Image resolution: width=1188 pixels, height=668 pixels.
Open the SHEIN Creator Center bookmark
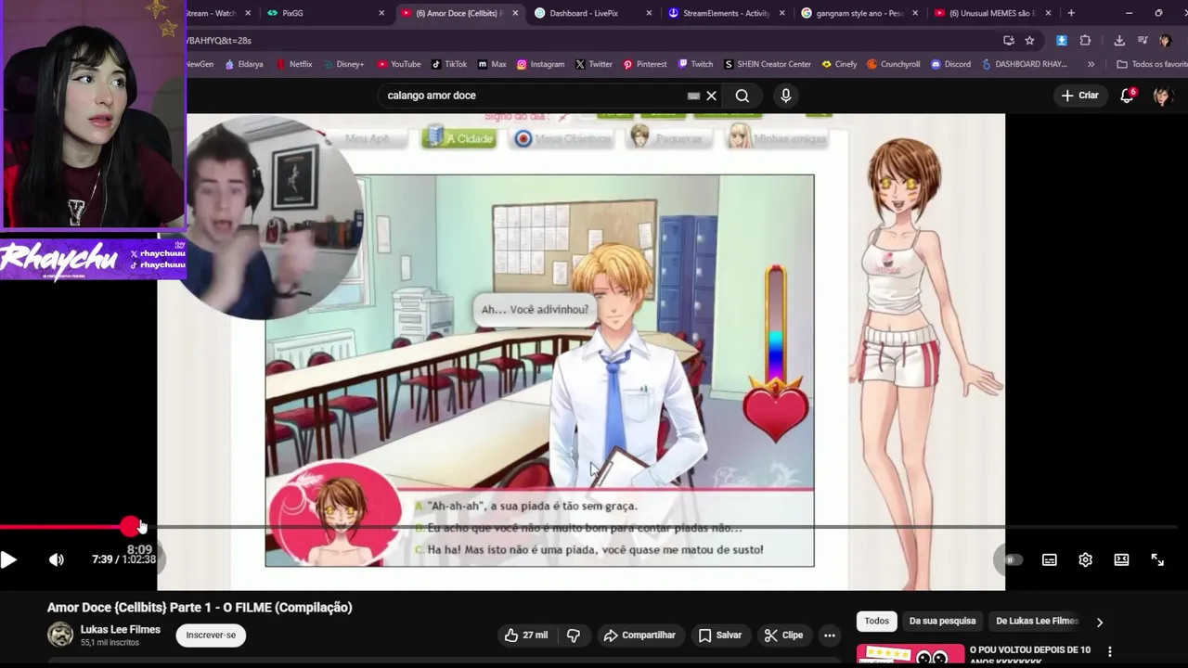point(768,64)
